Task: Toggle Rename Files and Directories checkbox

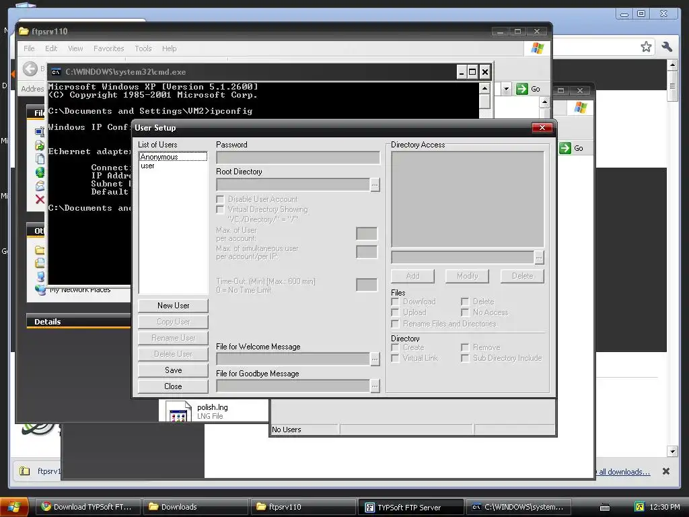Action: pyautogui.click(x=395, y=324)
